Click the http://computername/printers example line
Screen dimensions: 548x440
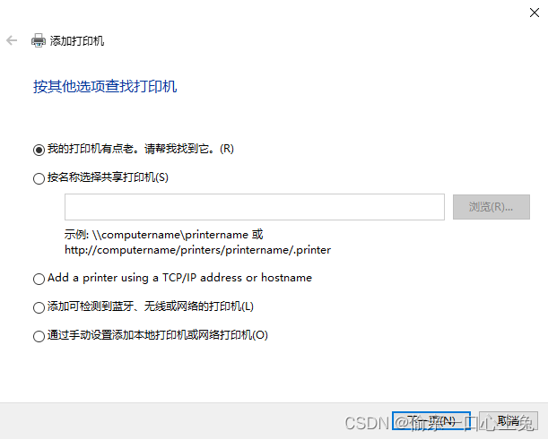[x=198, y=250]
